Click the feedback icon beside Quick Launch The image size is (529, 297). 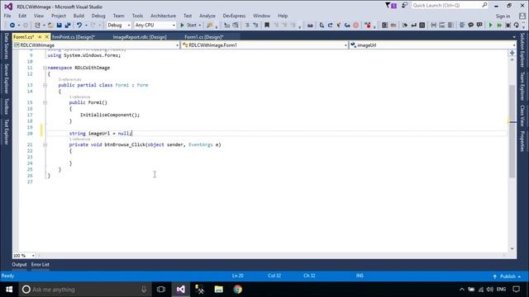tap(404, 6)
